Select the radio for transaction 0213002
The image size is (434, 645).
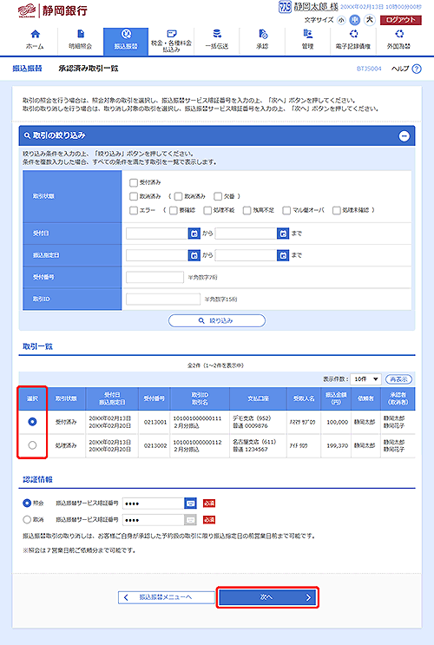(x=32, y=445)
